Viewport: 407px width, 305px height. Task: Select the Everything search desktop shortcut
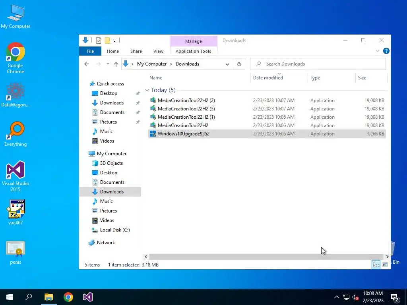16,134
